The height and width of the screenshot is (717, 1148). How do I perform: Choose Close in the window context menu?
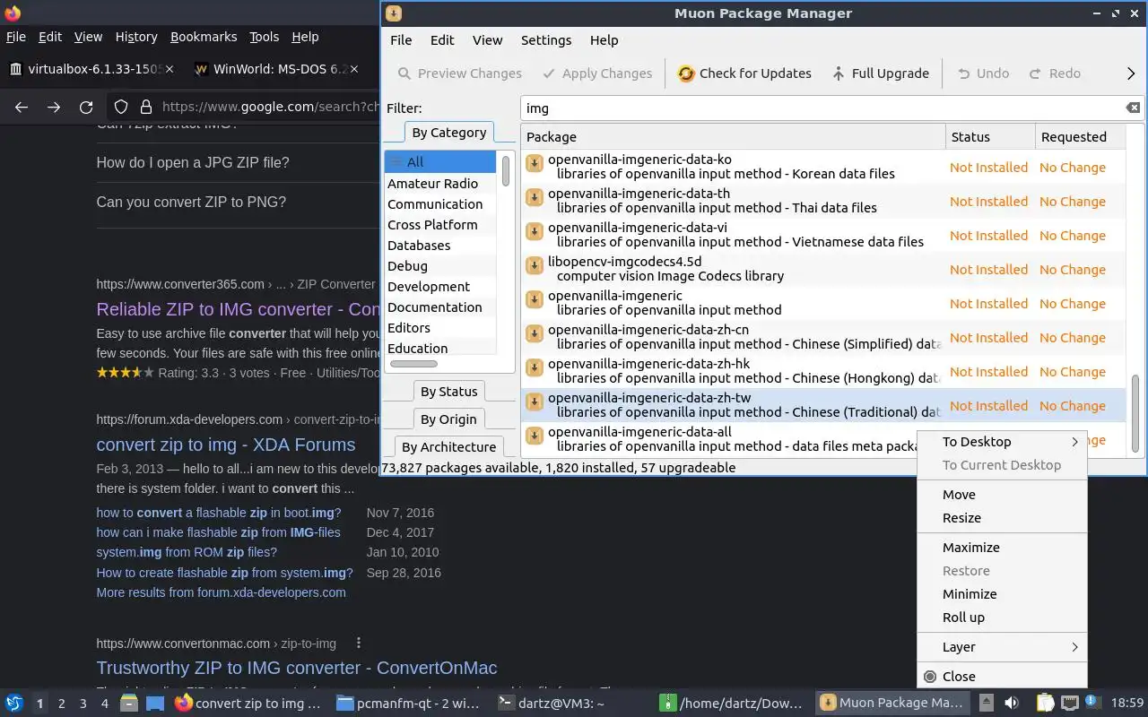pyautogui.click(x=1002, y=677)
